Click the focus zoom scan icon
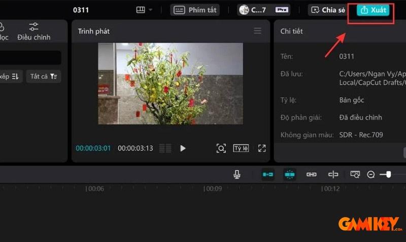Viewport: 406px width, 242px height. (x=221, y=148)
